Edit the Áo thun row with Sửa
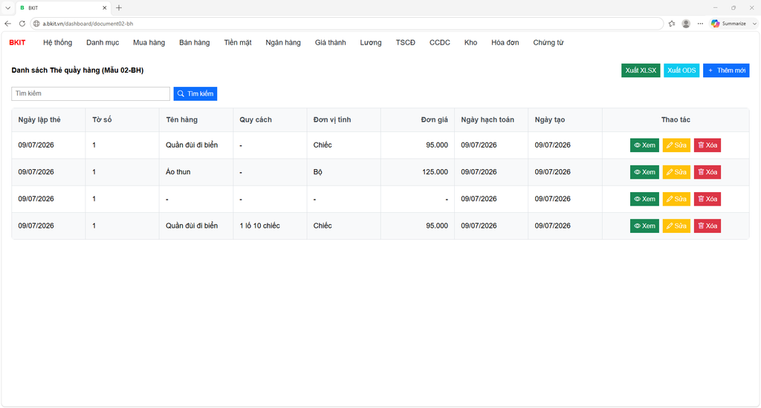Screen dimensions: 761x408 pos(676,172)
